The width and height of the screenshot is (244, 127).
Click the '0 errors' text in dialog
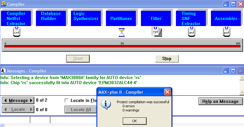[129, 106]
